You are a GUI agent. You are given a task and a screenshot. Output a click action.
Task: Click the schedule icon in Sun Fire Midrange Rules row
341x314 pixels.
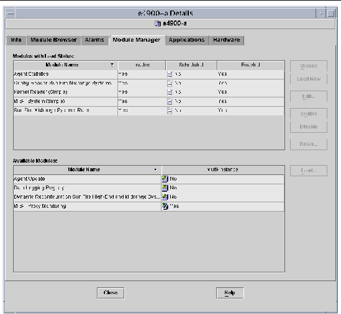pos(170,110)
